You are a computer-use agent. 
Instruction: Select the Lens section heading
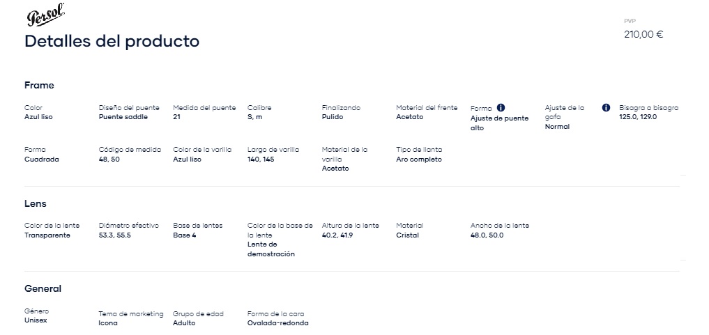36,203
